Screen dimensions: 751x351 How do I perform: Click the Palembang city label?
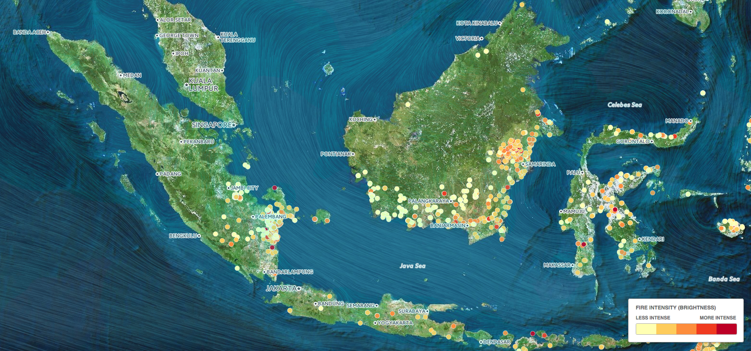pyautogui.click(x=271, y=217)
